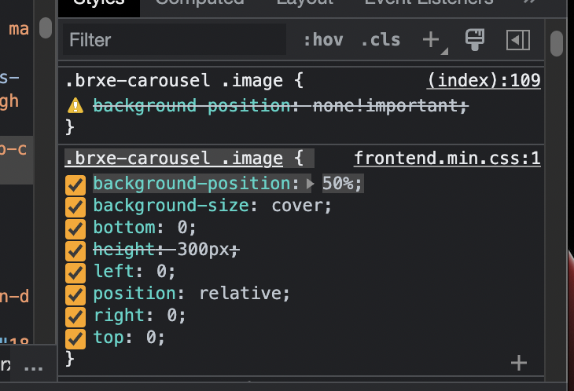
Task: Click the New Style Rule plus icon
Action: pos(431,40)
